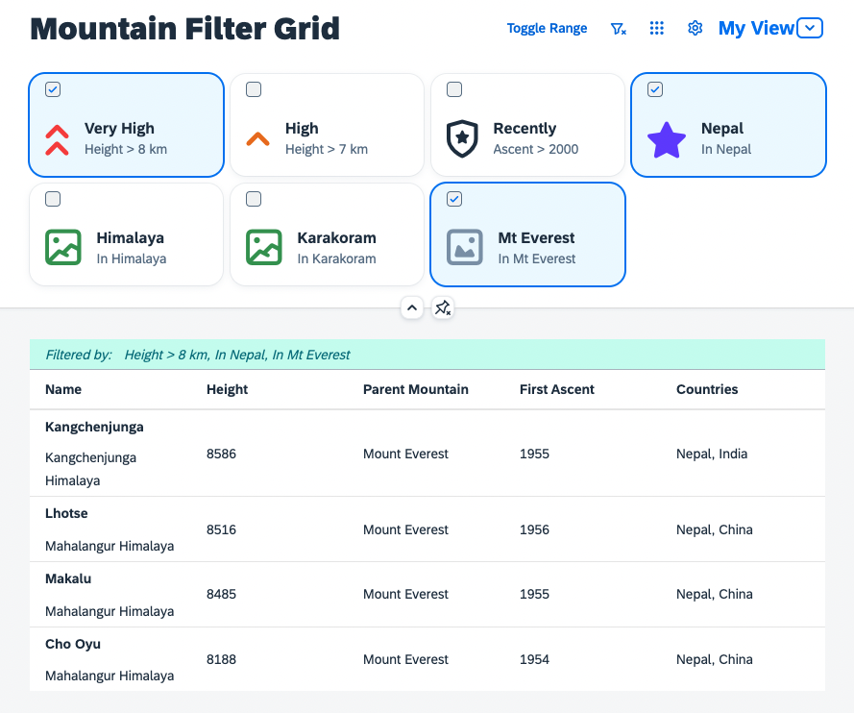Viewport: 854px width, 713px height.
Task: Click height value 8586
Action: click(221, 454)
